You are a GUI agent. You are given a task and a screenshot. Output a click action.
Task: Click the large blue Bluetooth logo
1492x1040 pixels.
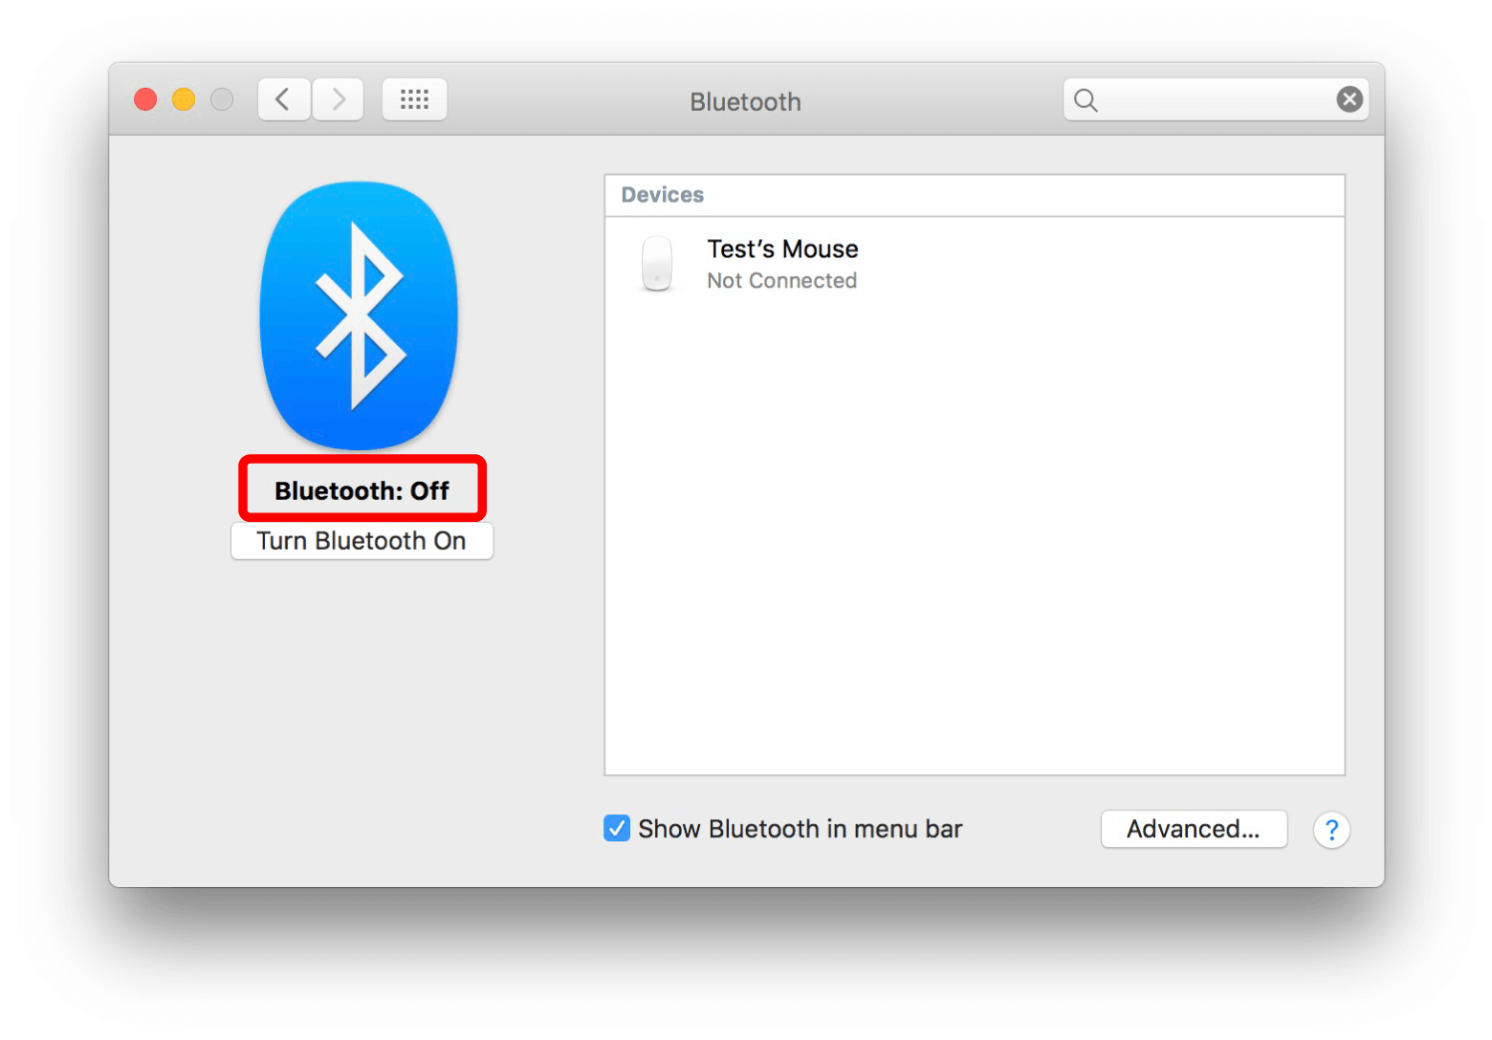click(359, 315)
